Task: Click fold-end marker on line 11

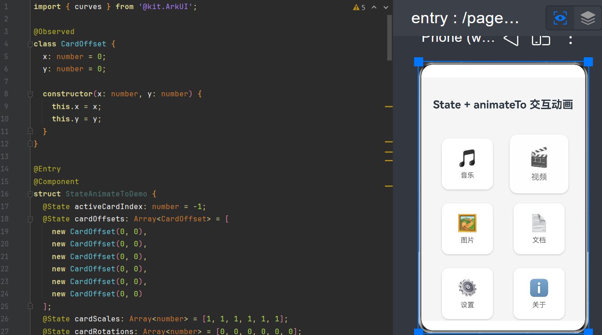Action: click(30, 131)
